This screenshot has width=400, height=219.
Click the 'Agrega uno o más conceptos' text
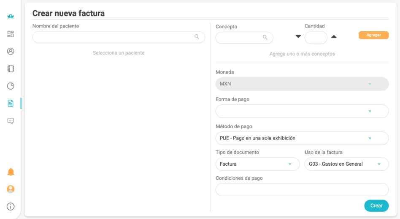[x=302, y=54]
